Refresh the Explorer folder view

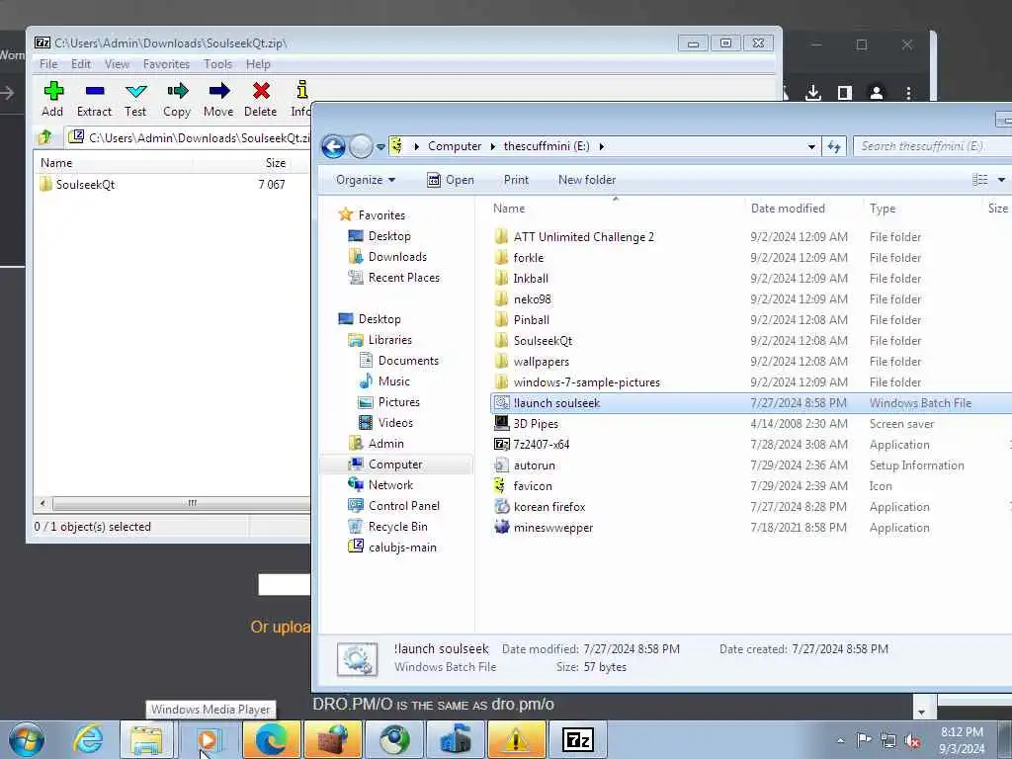point(834,146)
